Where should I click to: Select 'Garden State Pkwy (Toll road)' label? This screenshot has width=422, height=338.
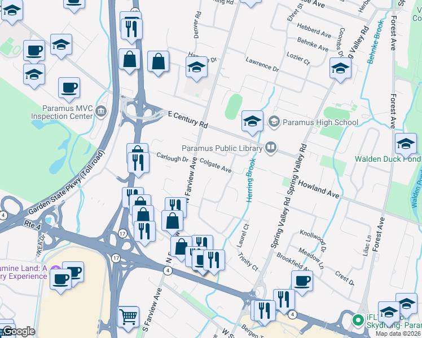pos(66,183)
